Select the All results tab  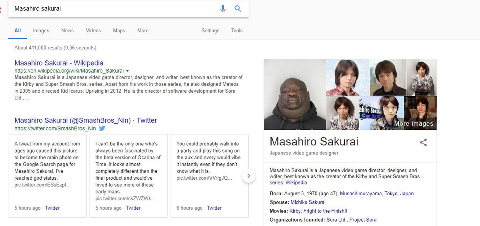tap(18, 30)
